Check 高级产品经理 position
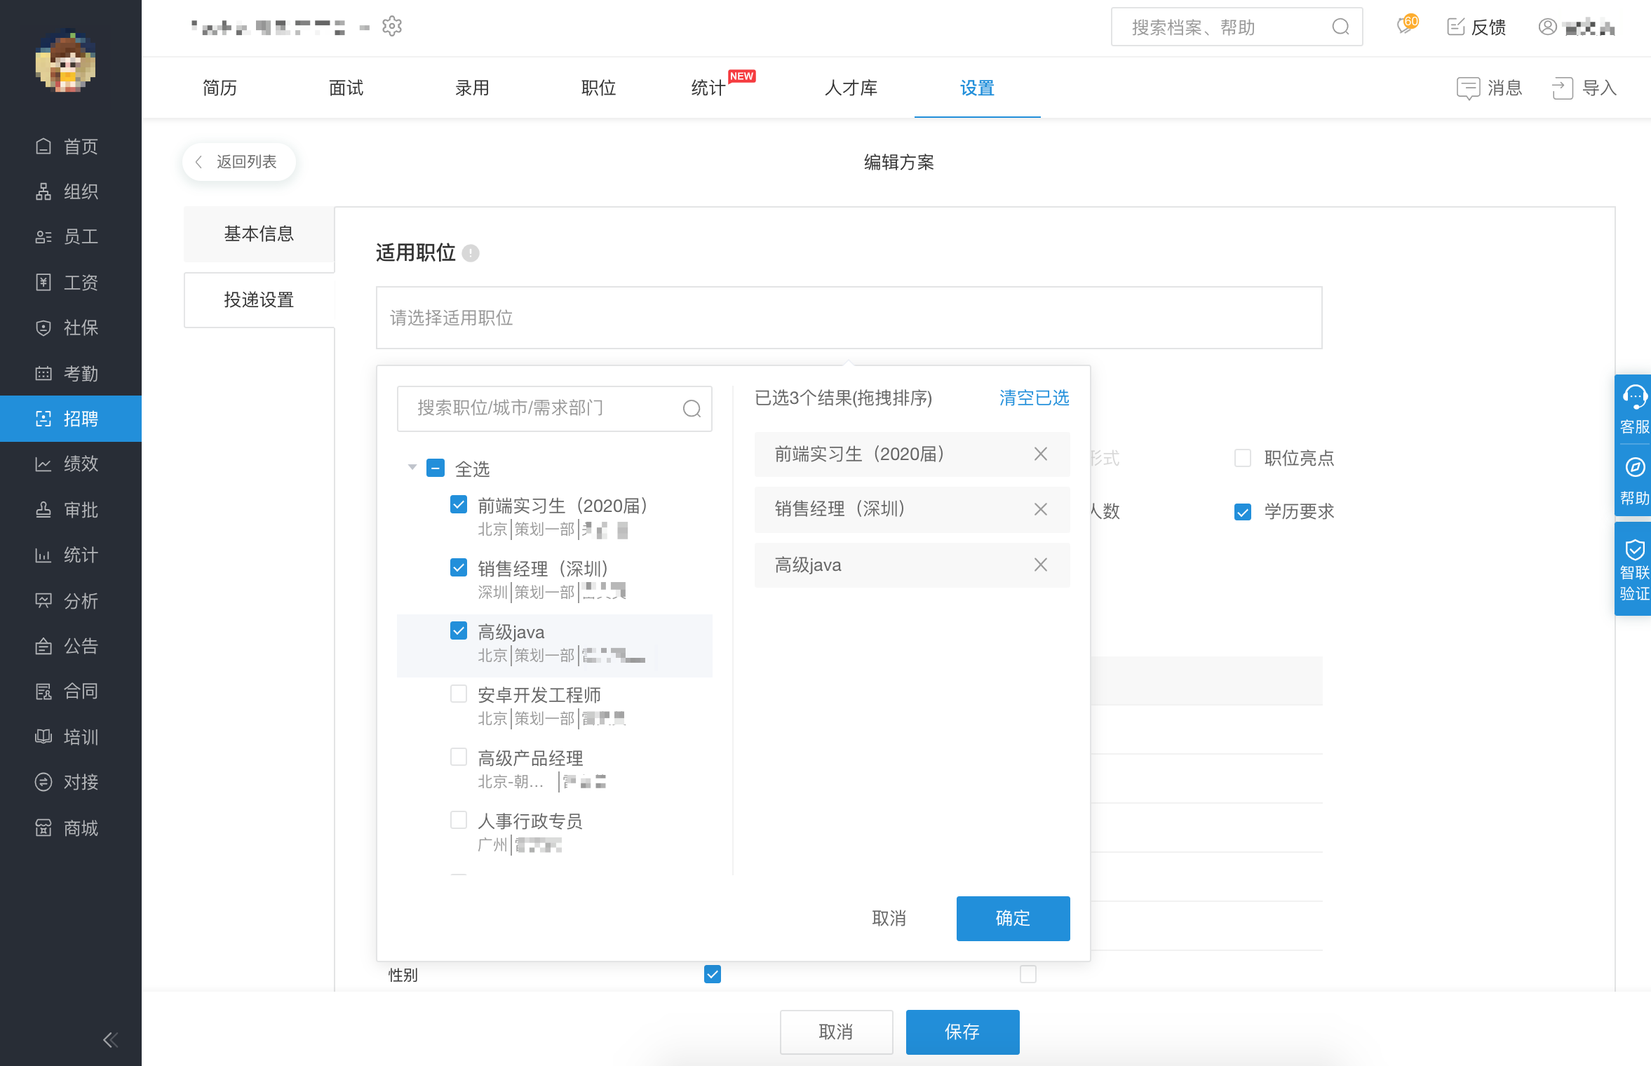Viewport: 1651px width, 1066px height. 459,757
